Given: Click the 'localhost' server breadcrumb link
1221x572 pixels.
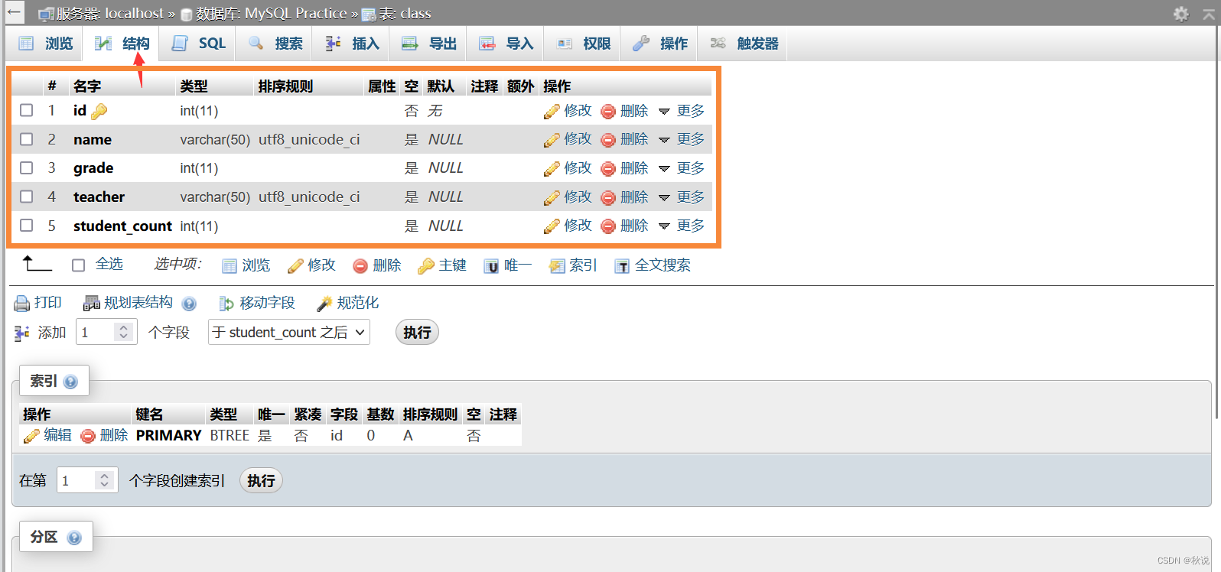Looking at the screenshot, I should tap(135, 13).
